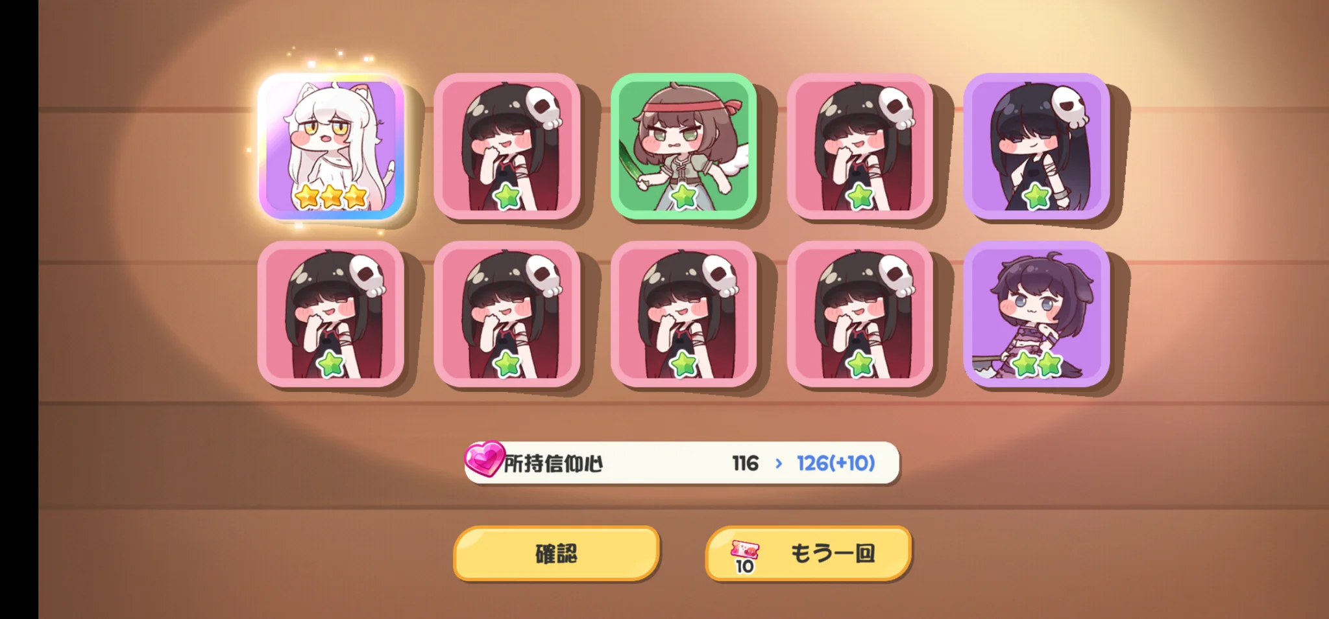Viewport: 1329px width, 619px height.
Task: Click the first row's second skull girl card
Action: pyautogui.click(x=507, y=146)
